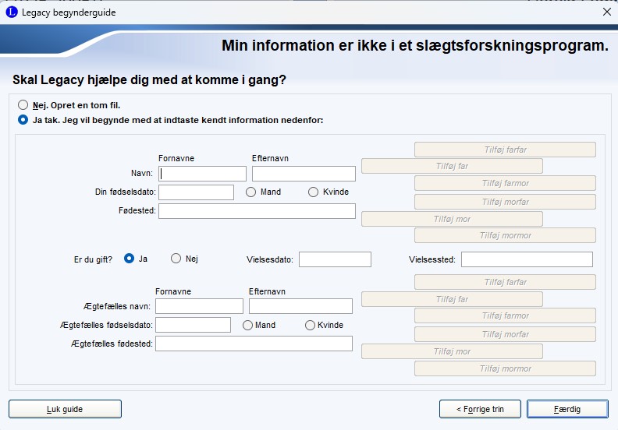Viewport: 618px width, 430px height.
Task: Click the 'Din fødselsdato' field
Action: point(196,192)
